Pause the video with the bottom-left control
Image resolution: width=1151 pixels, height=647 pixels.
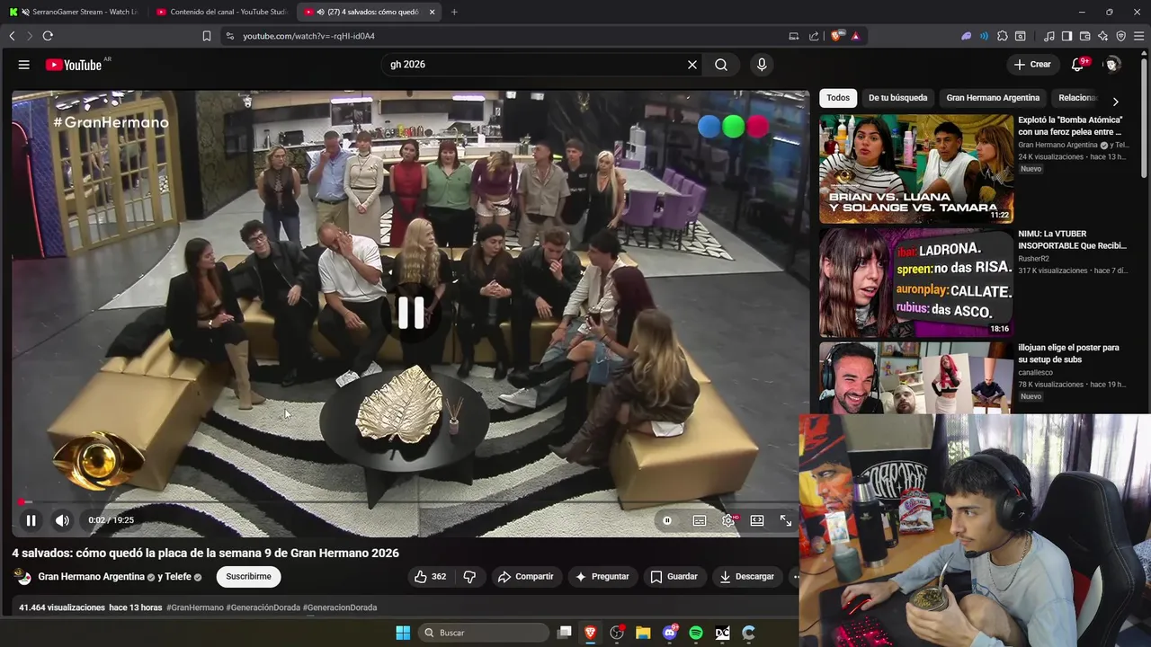(x=31, y=520)
